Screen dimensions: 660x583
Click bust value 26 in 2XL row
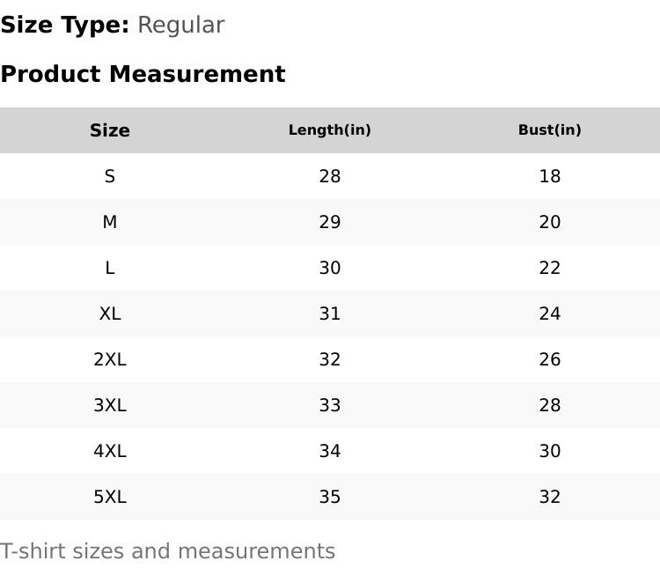[x=550, y=359]
